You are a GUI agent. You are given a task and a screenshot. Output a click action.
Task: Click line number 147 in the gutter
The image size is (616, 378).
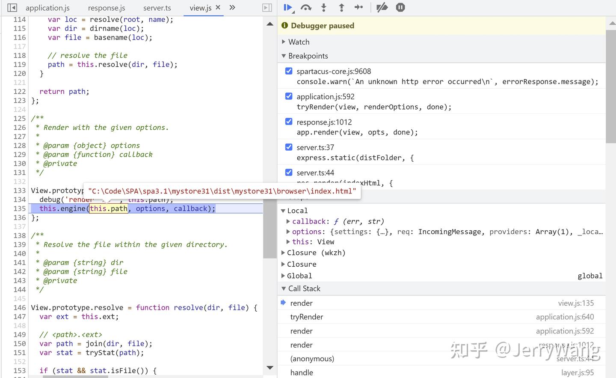coord(20,317)
